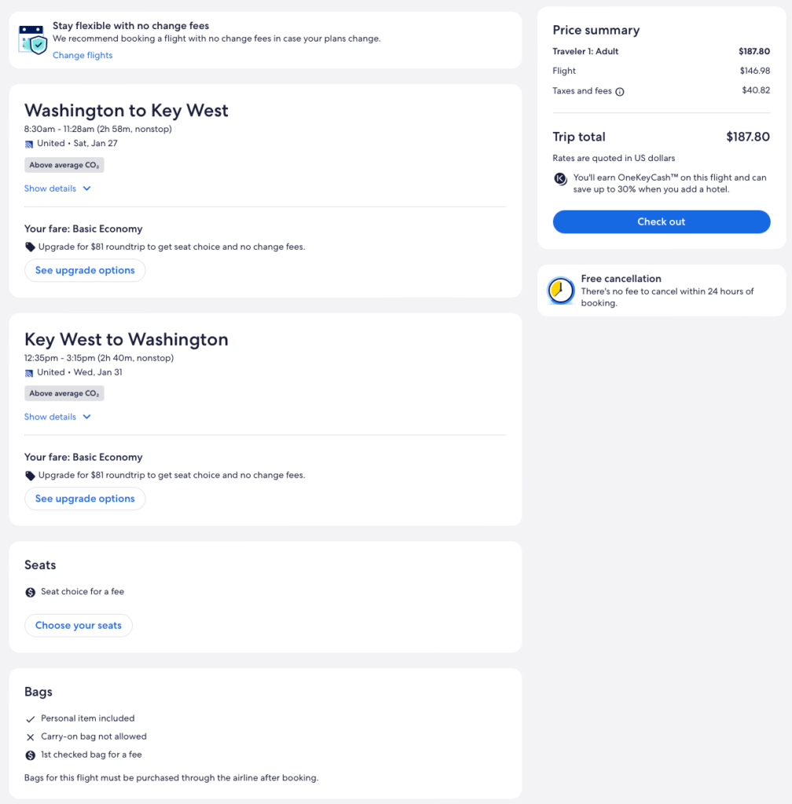Viewport: 792px width, 804px height.
Task: Click the OneKeyCash K icon
Action: [x=560, y=178]
